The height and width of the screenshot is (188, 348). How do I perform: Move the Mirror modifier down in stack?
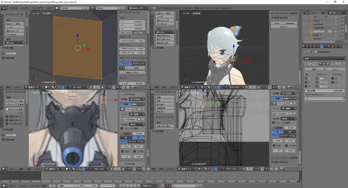(340, 64)
